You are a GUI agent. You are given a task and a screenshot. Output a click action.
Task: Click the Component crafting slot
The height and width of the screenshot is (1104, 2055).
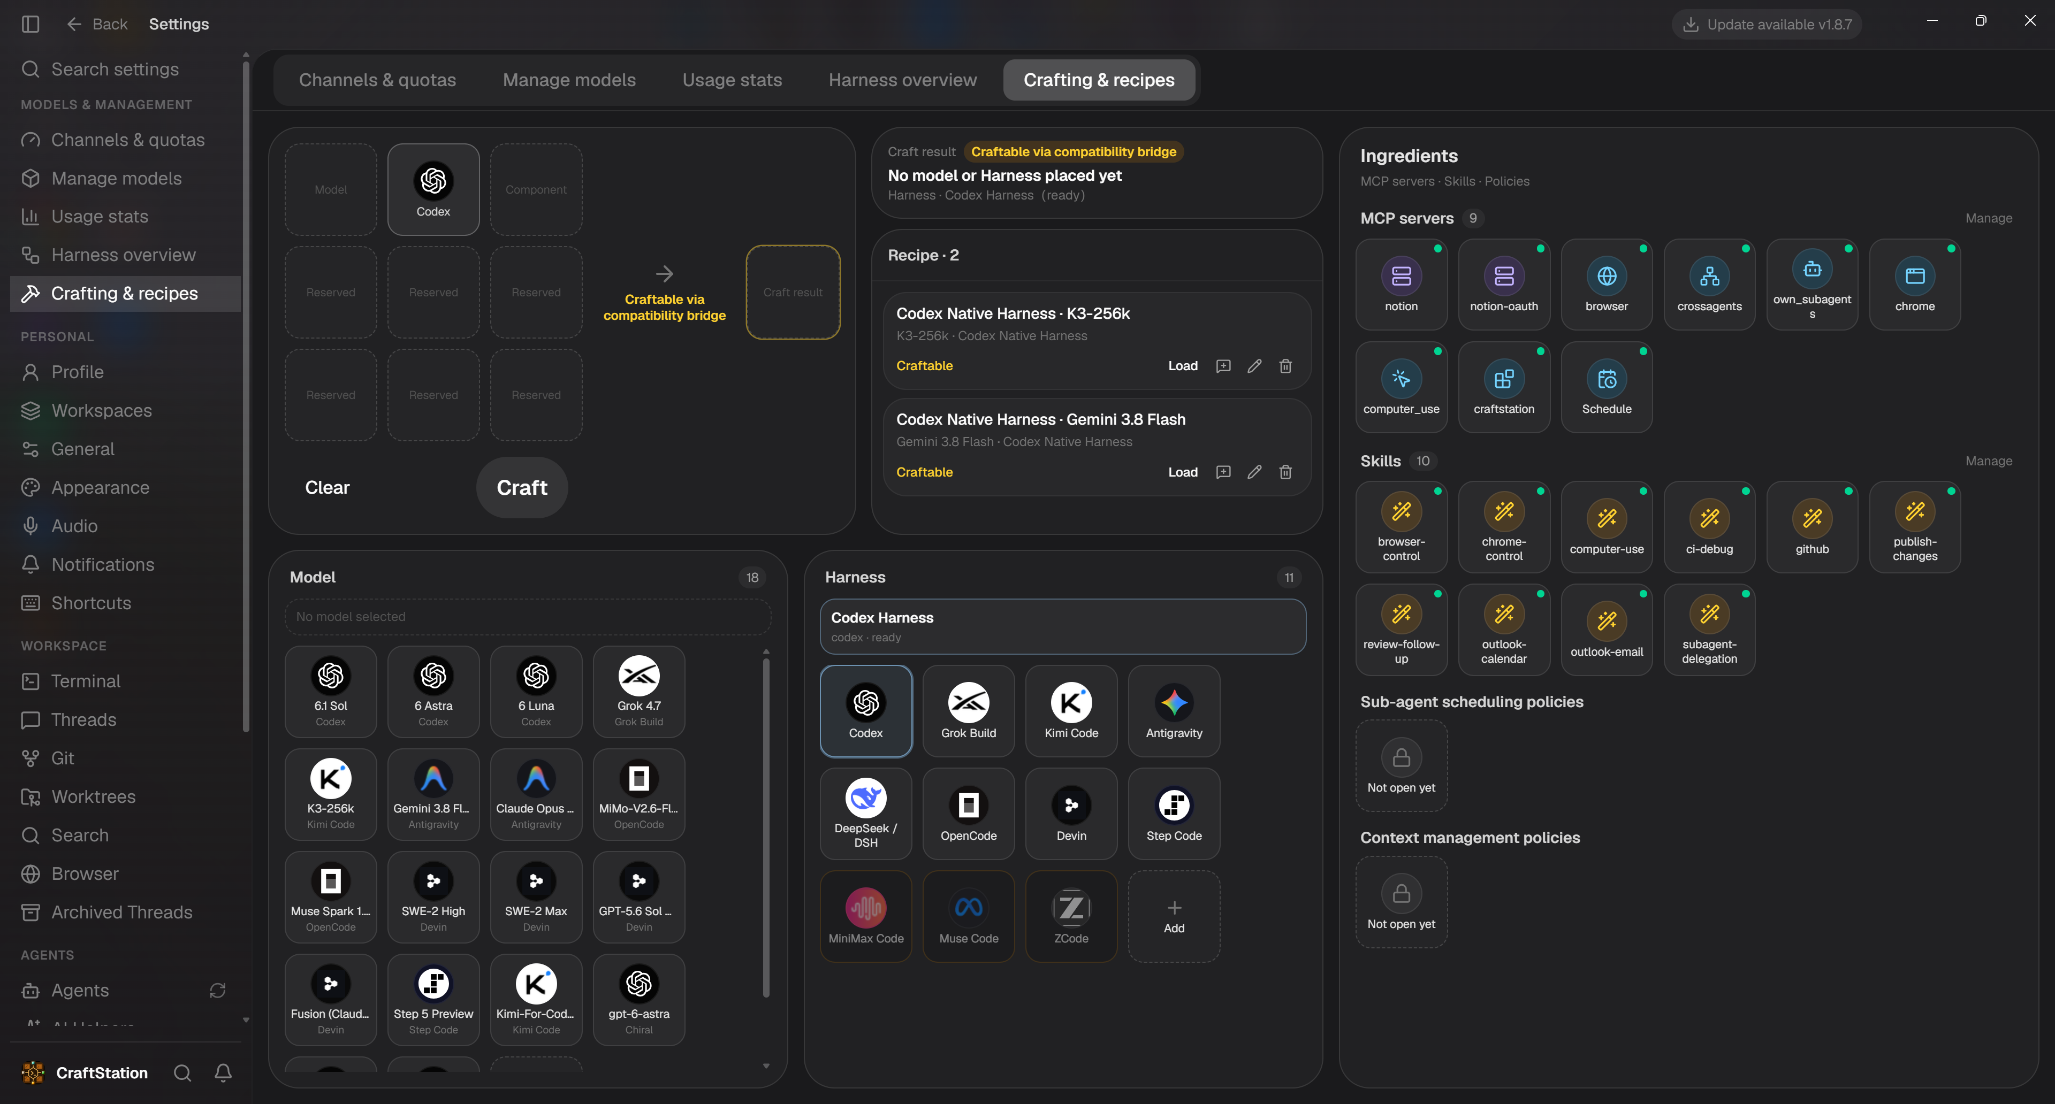click(535, 190)
